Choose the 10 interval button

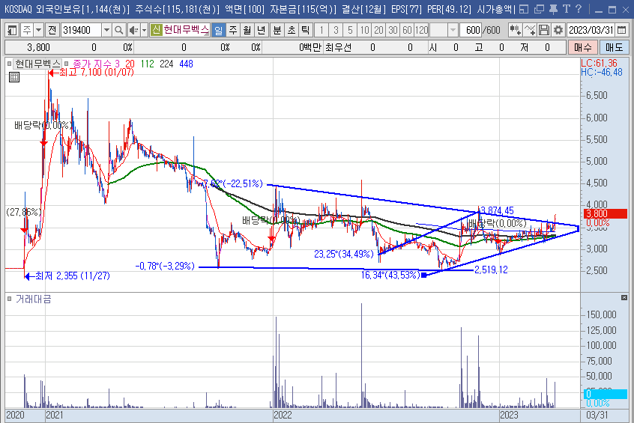point(364,30)
